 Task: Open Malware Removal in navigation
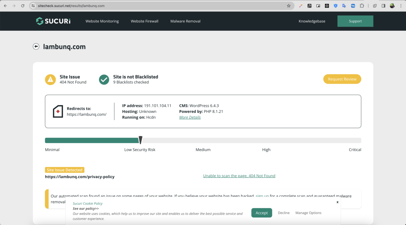click(185, 21)
